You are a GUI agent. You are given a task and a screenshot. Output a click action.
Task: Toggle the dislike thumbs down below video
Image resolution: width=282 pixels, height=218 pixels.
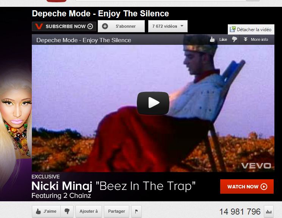tap(67, 211)
